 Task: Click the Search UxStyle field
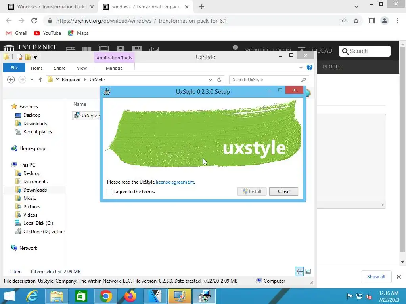tap(269, 80)
